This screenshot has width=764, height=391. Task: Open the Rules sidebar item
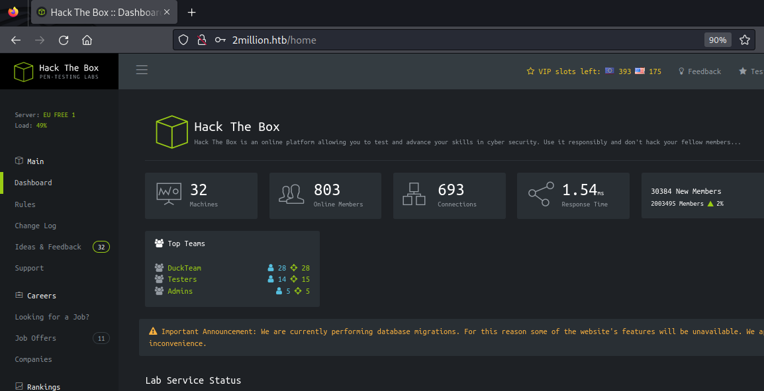(25, 204)
